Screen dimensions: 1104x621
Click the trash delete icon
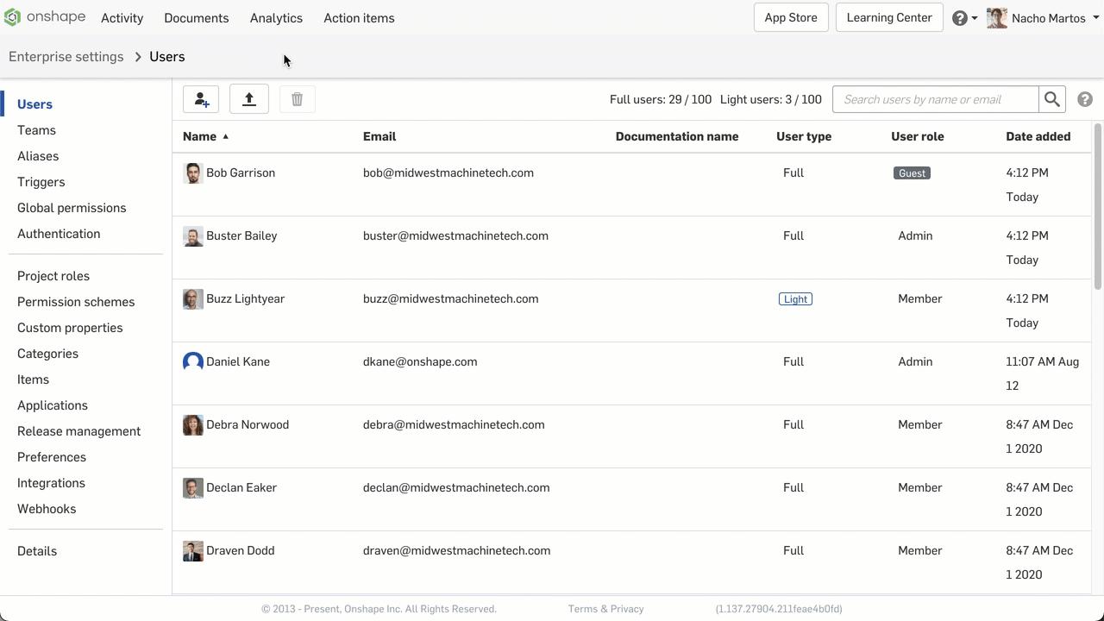(297, 99)
